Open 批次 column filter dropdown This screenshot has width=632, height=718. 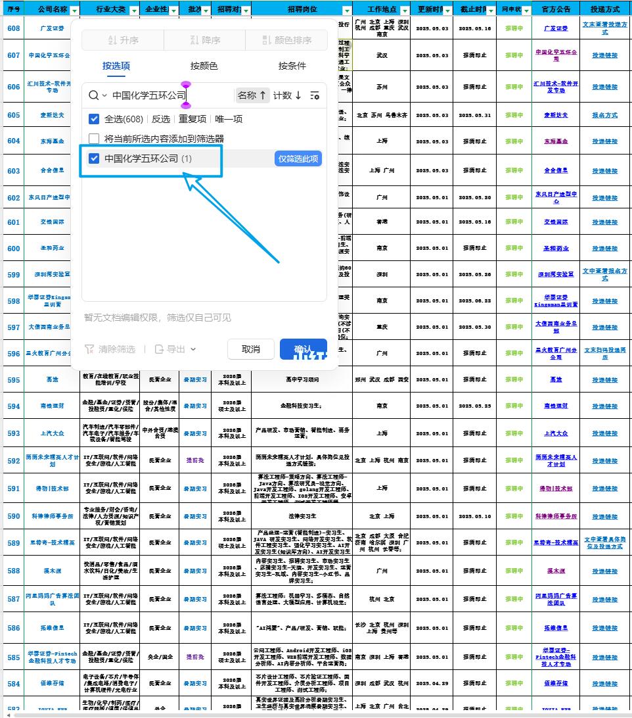206,10
